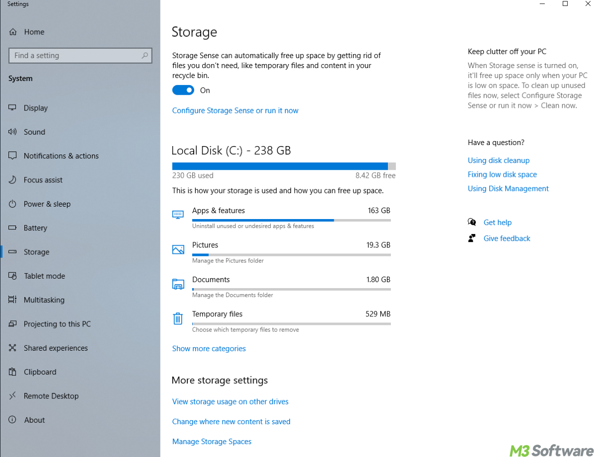Select Multitasking in the sidebar
The height and width of the screenshot is (457, 596).
click(44, 300)
